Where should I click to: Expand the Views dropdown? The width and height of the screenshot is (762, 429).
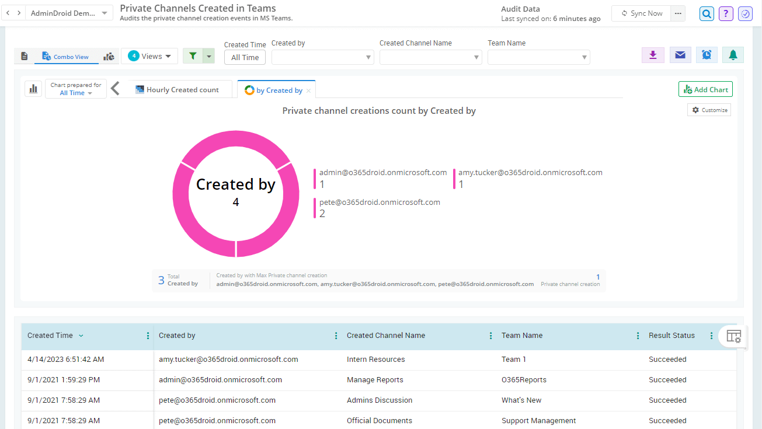click(x=150, y=56)
